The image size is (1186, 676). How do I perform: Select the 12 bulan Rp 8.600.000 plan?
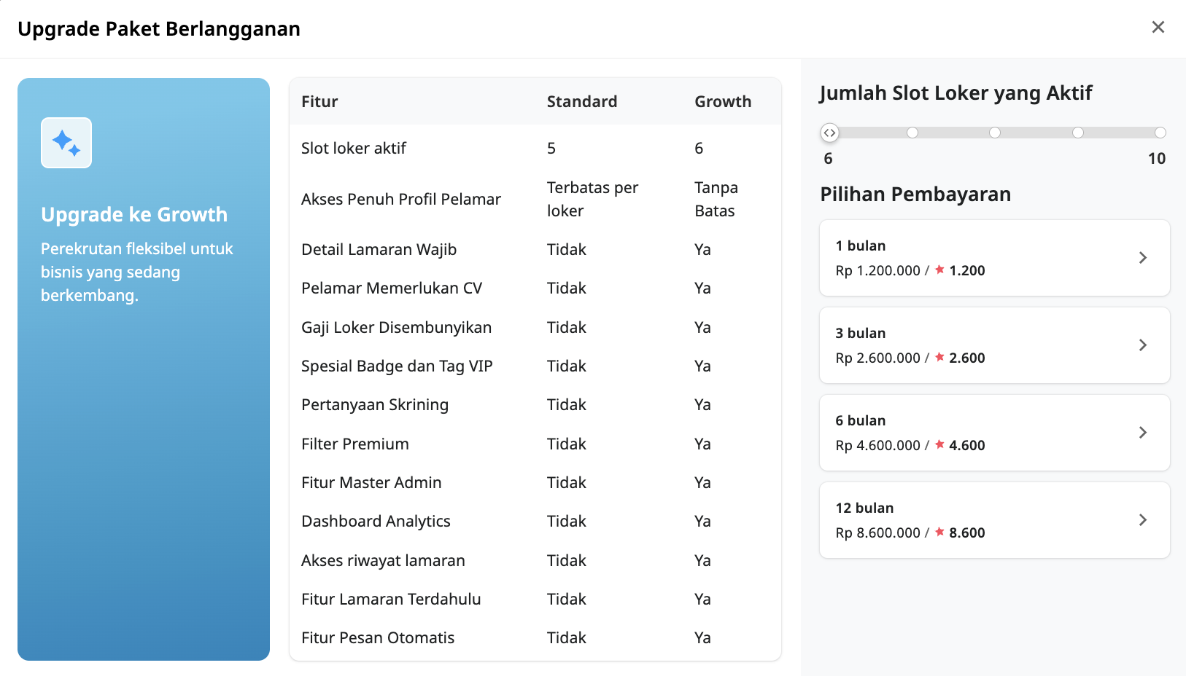point(993,520)
